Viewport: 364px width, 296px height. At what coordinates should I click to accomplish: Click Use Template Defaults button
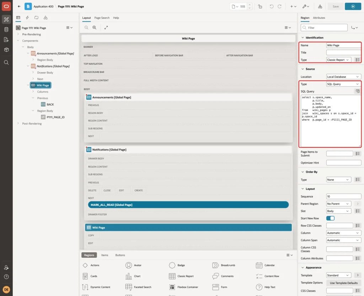(344, 283)
